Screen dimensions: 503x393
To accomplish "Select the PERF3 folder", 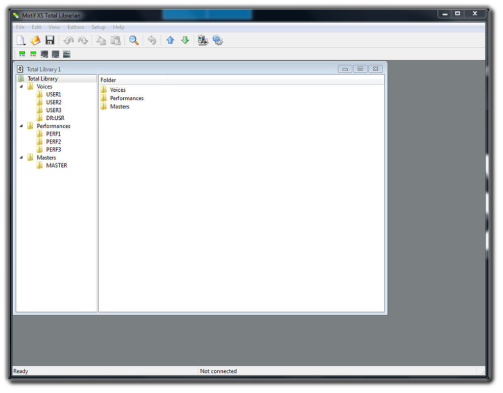I will [53, 150].
